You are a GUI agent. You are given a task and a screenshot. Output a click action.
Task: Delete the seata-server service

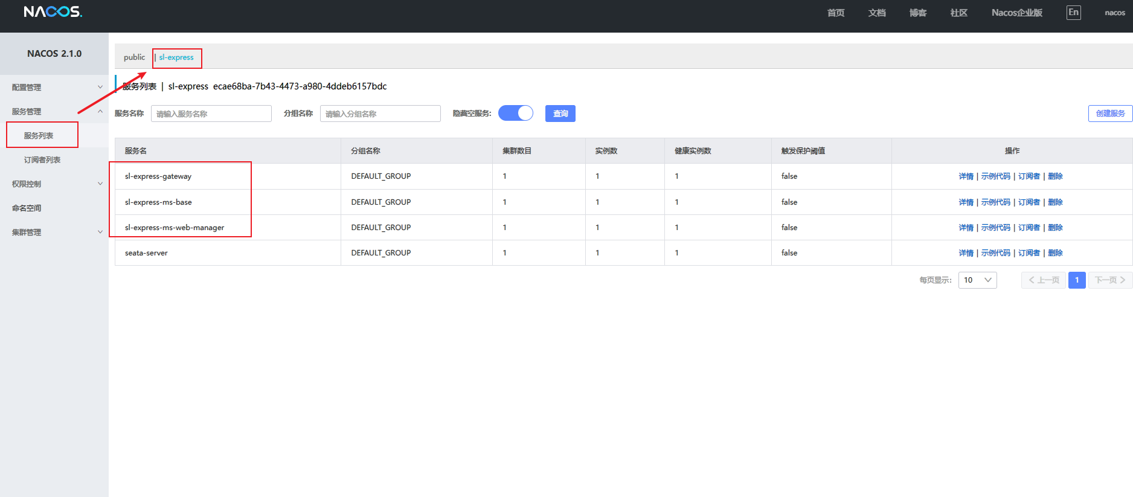pos(1055,253)
